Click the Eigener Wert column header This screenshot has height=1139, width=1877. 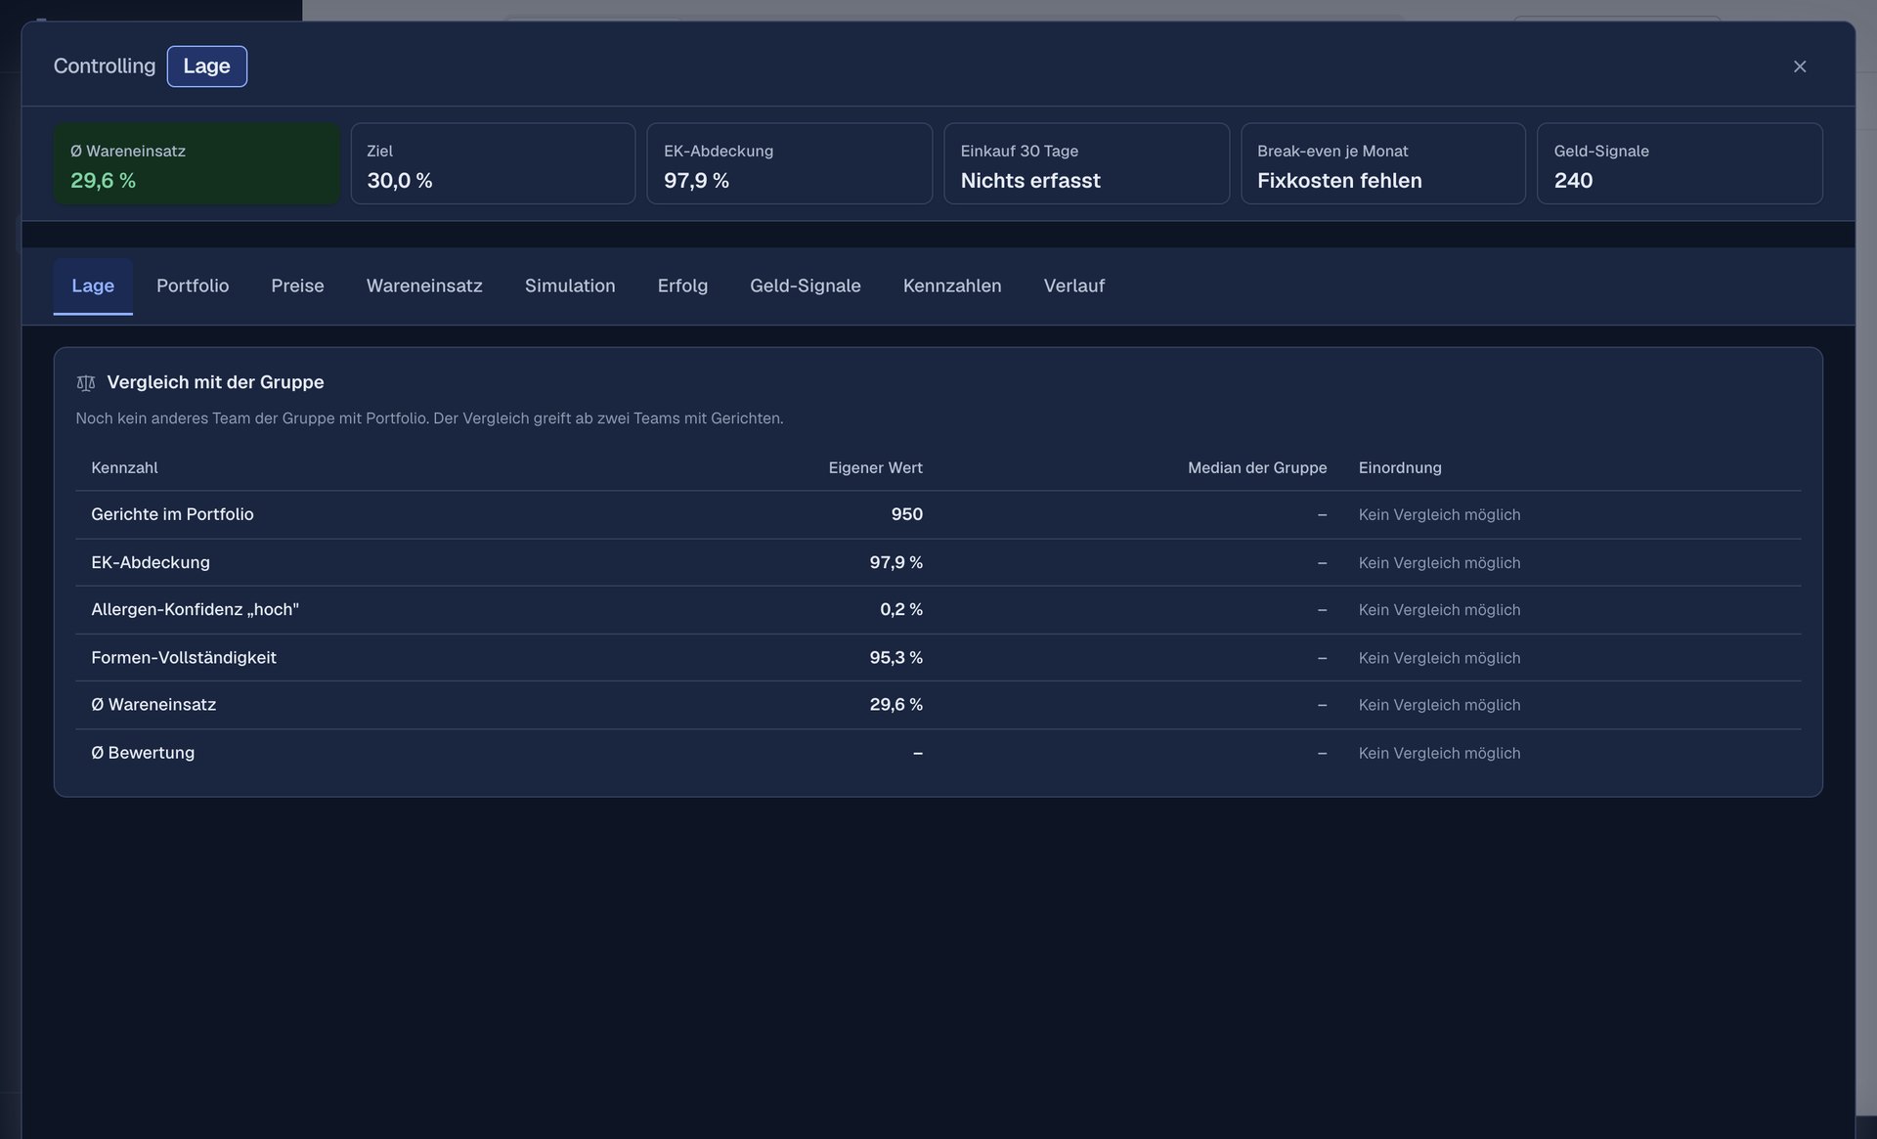point(875,467)
